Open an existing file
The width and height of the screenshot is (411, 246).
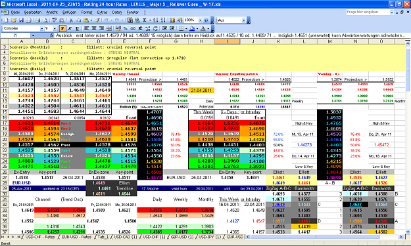click(x=14, y=20)
